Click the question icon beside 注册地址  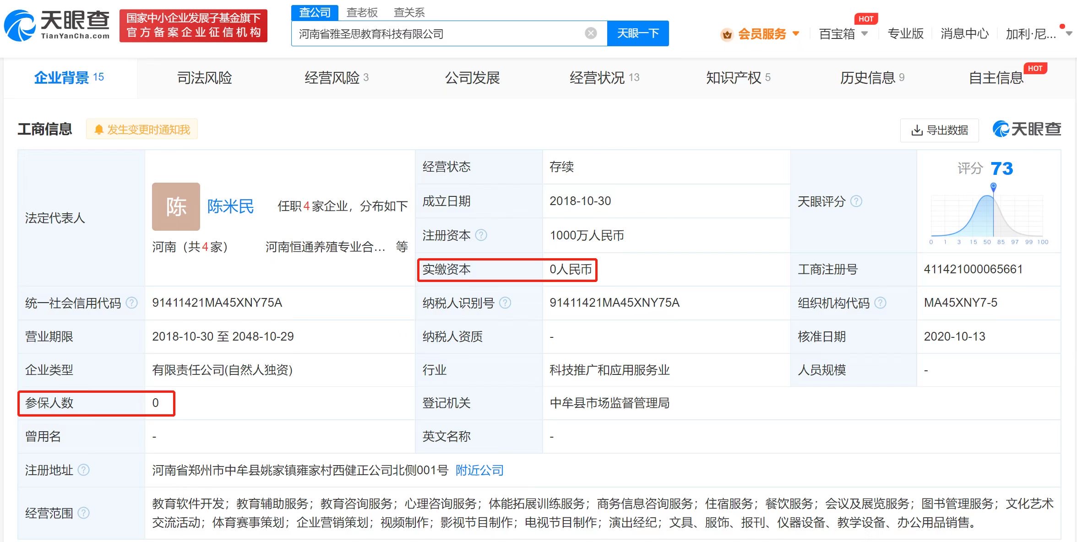click(84, 470)
